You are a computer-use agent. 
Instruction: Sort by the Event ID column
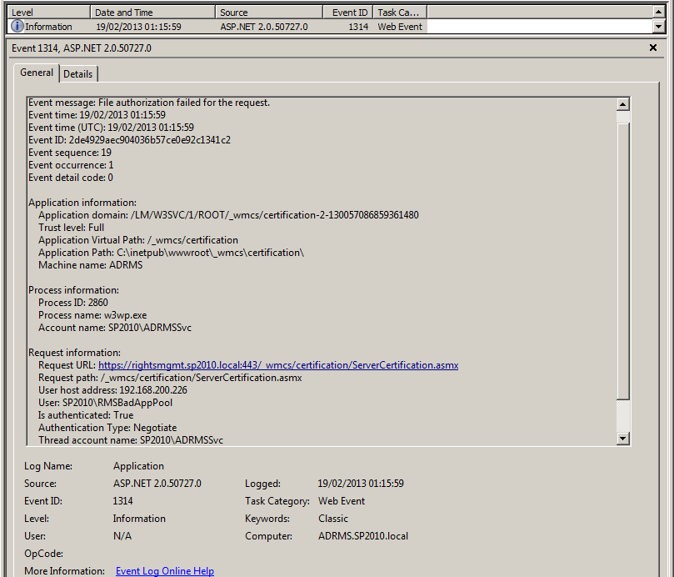348,11
